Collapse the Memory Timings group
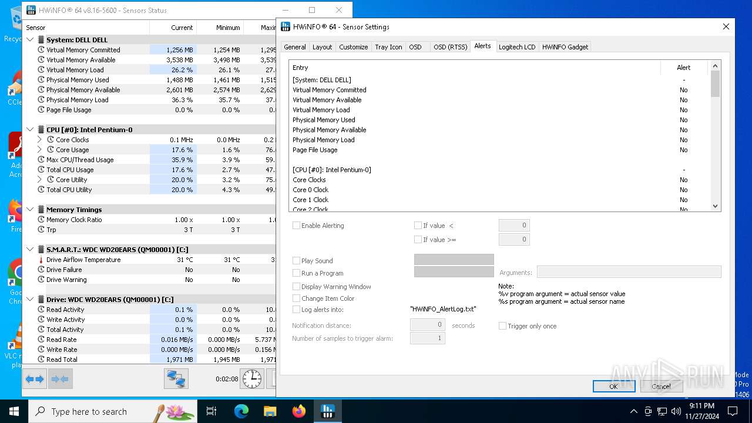 click(31, 210)
